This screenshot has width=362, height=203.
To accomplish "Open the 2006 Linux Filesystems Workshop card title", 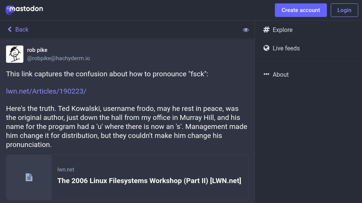I will click(149, 181).
